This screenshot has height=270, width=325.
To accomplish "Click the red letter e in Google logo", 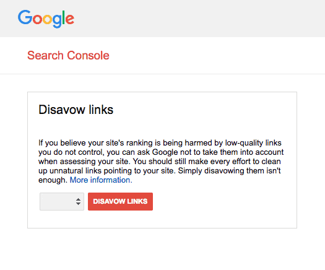I will click(x=70, y=19).
